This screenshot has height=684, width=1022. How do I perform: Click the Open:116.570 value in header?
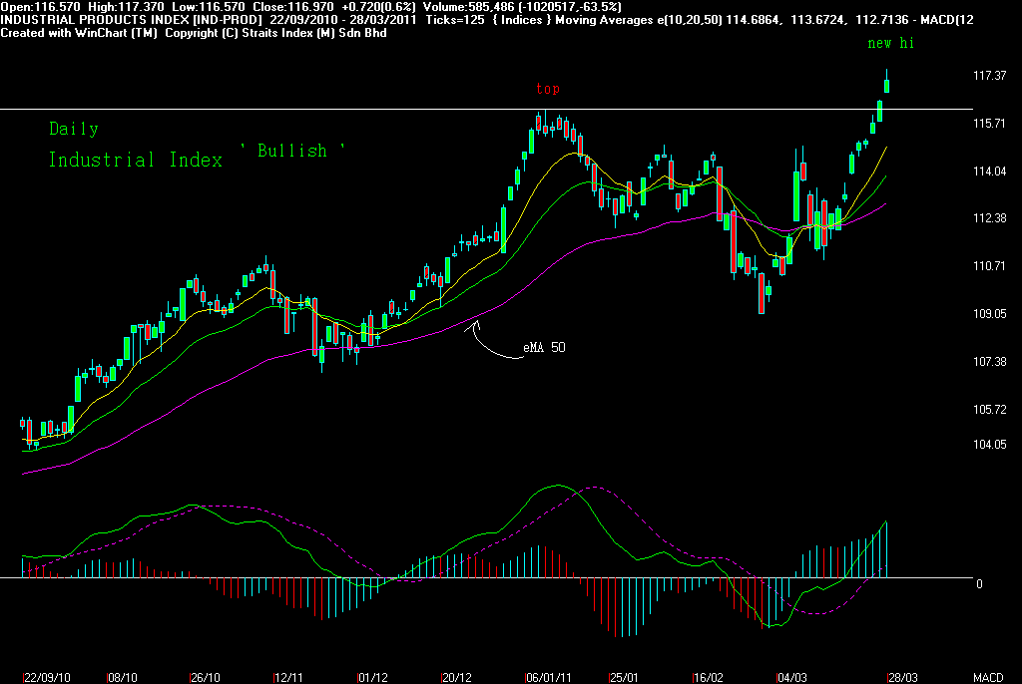click(40, 7)
